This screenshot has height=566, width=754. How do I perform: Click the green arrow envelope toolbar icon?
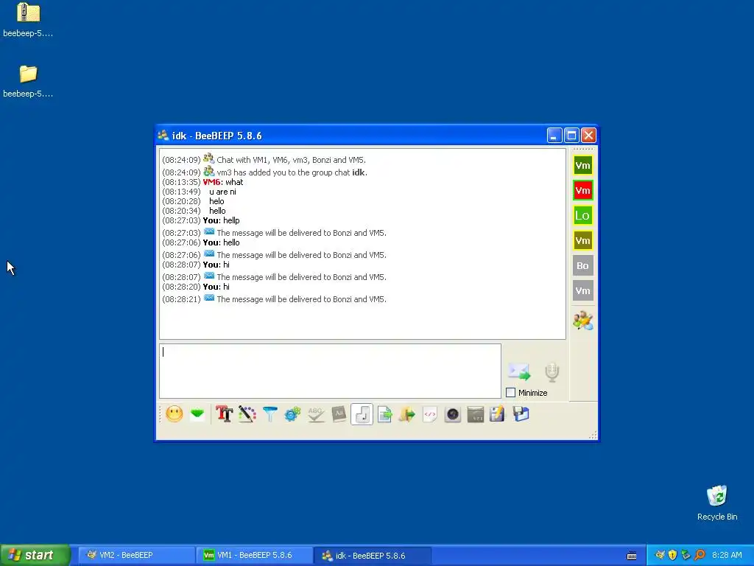(x=197, y=414)
